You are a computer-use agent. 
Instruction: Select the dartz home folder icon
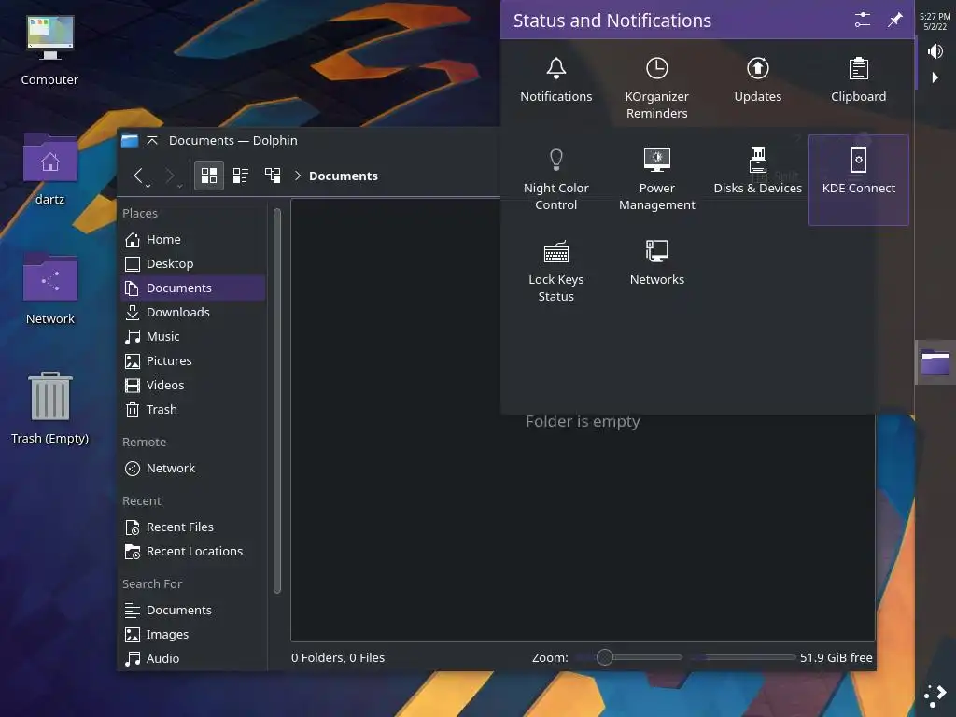pos(49,170)
